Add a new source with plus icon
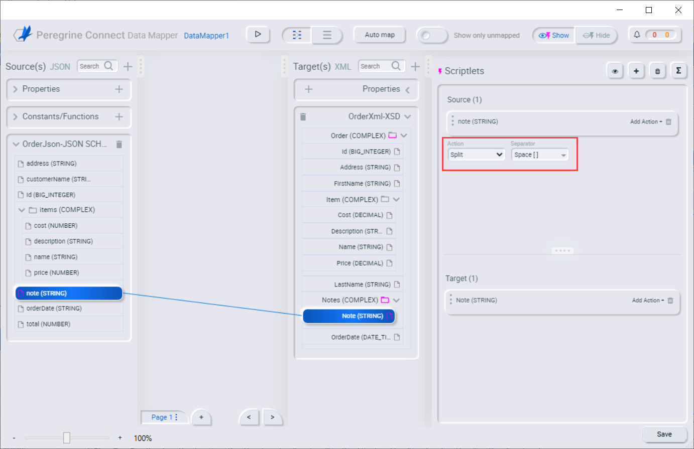 (128, 66)
